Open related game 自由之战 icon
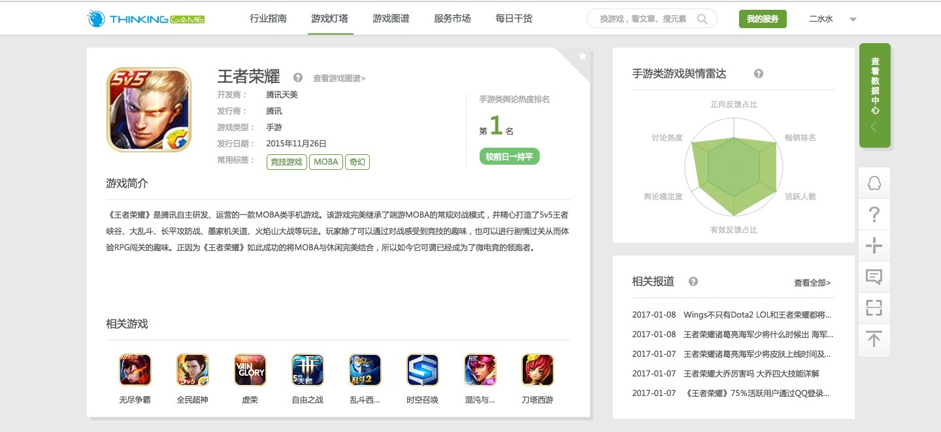The height and width of the screenshot is (432, 941). coord(308,370)
